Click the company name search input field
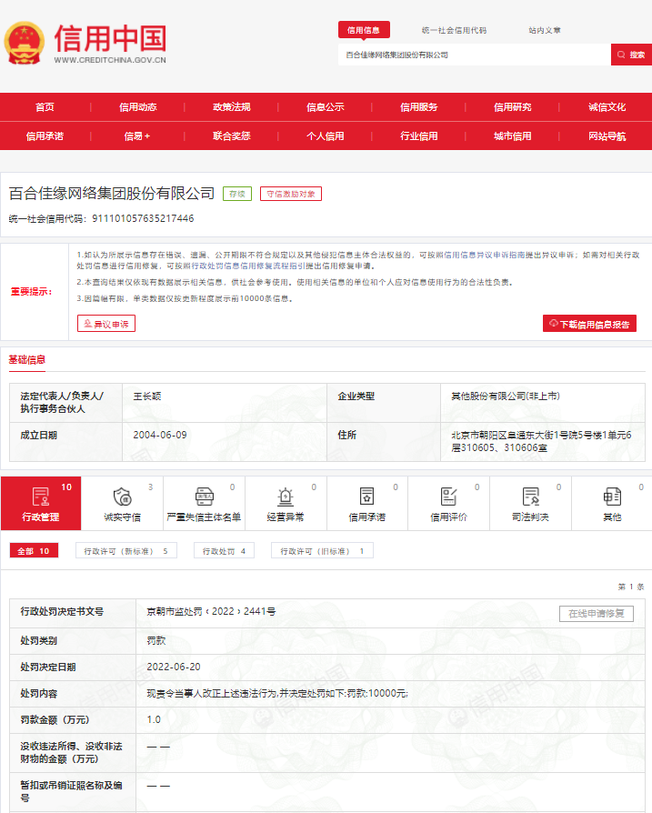 click(x=475, y=55)
